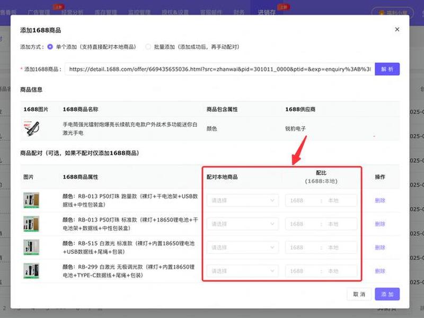Click the 配对本地商品 column header
The width and height of the screenshot is (424, 318).
click(222, 177)
